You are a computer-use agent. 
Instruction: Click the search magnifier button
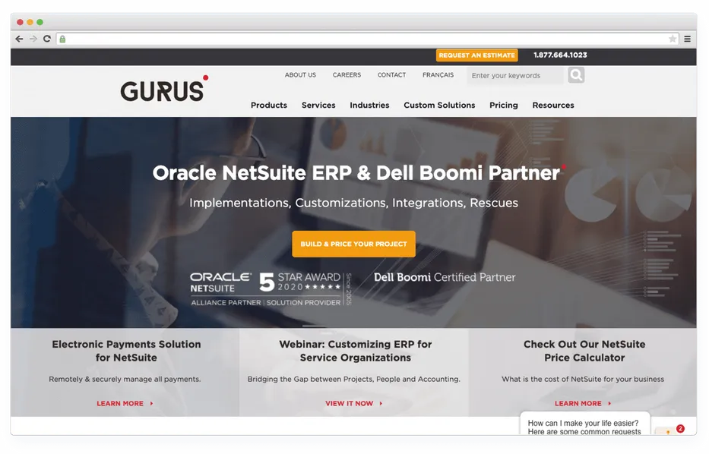pyautogui.click(x=576, y=75)
